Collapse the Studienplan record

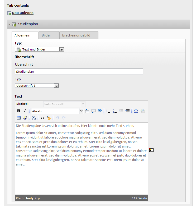tap(10, 24)
